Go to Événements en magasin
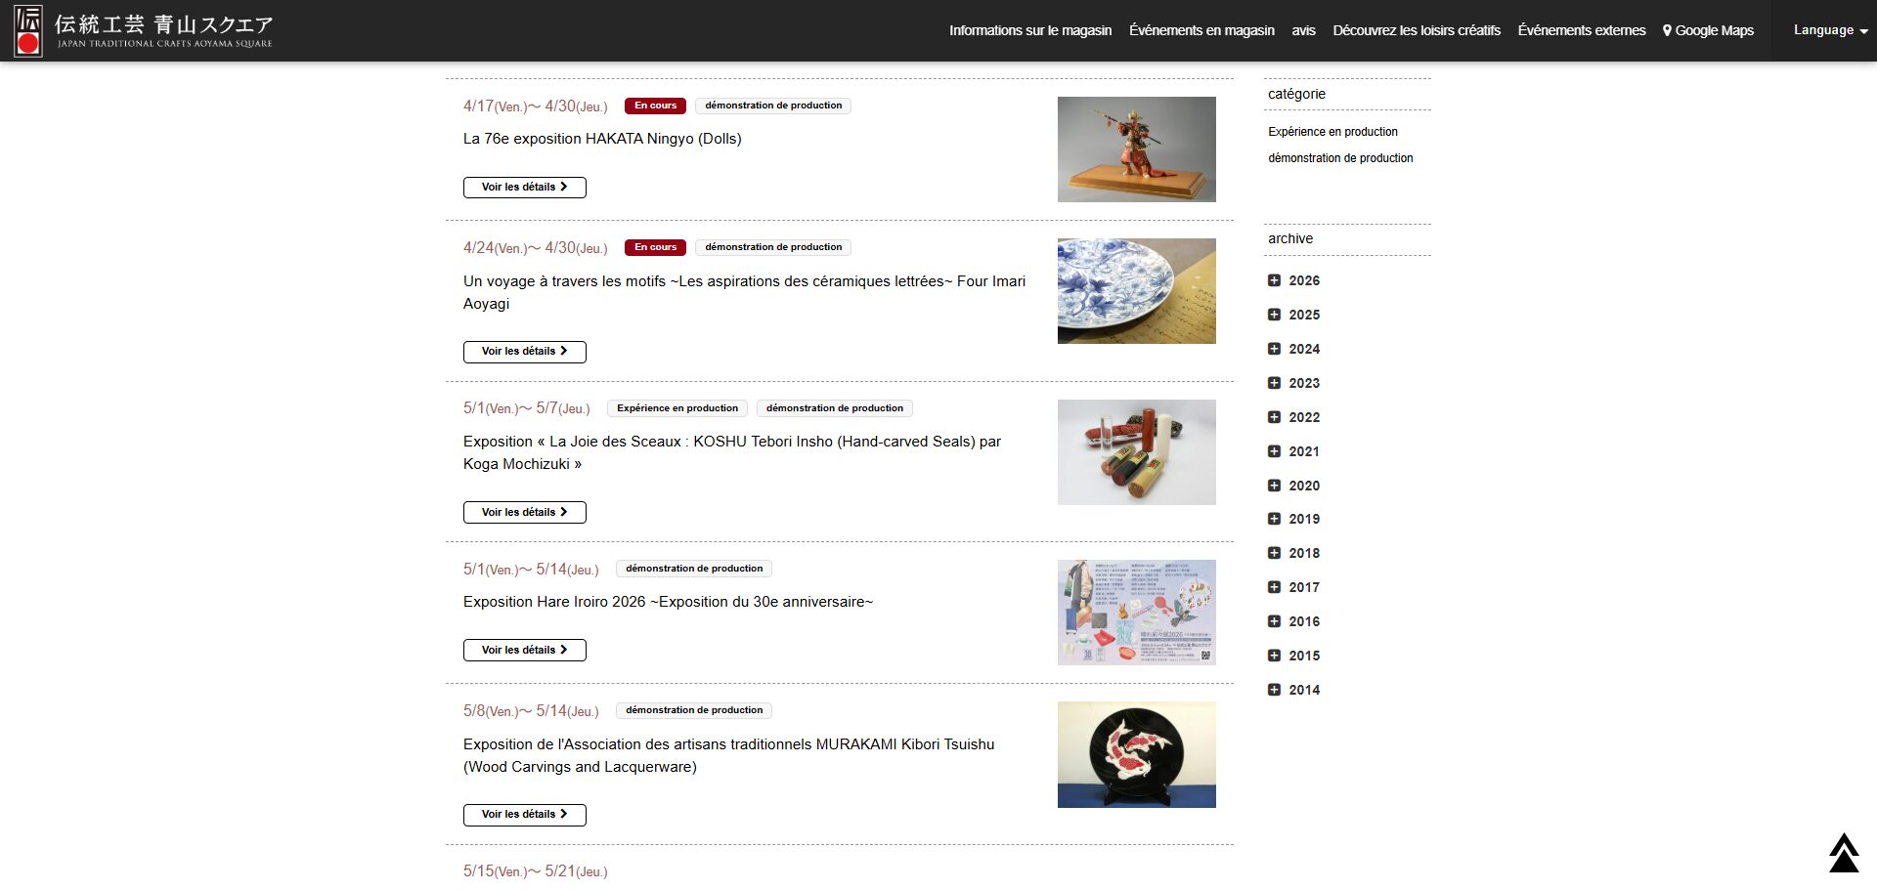The height and width of the screenshot is (890, 1877). [x=1201, y=30]
